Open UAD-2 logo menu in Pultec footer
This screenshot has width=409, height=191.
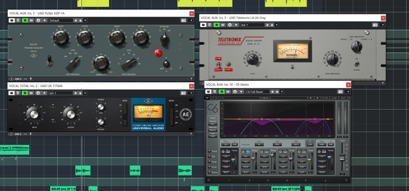[x=15, y=78]
